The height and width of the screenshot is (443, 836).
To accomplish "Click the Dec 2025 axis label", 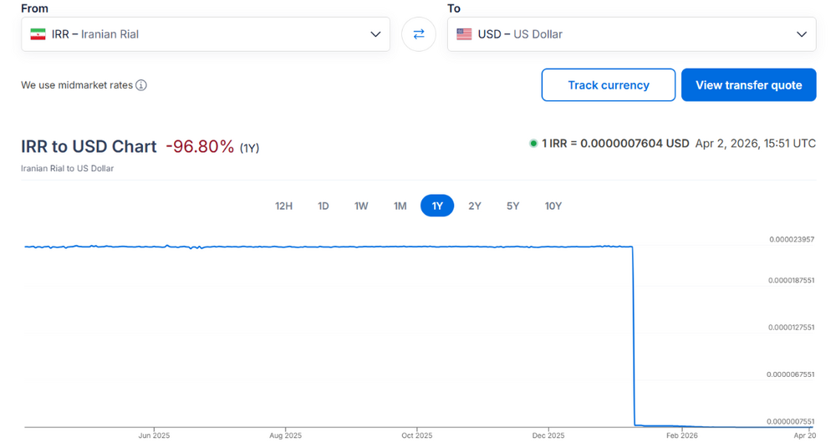I will (548, 435).
